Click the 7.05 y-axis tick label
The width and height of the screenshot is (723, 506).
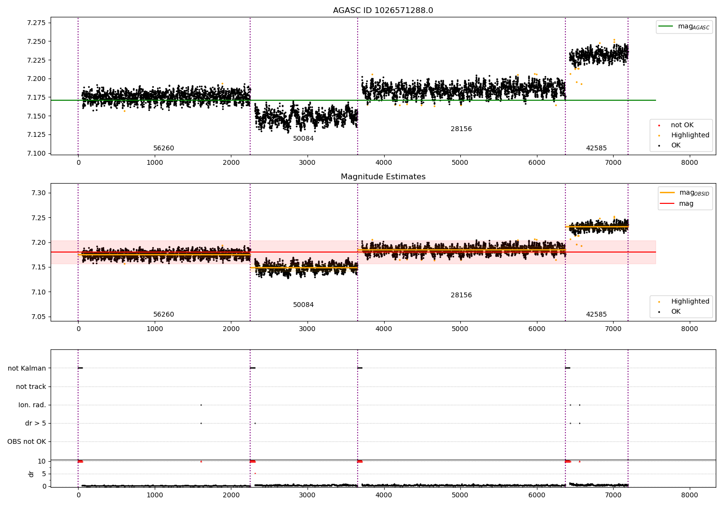click(x=39, y=317)
